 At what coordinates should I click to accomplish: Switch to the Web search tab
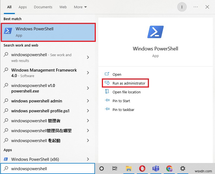pos(63,7)
